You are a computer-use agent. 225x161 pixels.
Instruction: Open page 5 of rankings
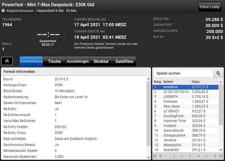(206, 156)
